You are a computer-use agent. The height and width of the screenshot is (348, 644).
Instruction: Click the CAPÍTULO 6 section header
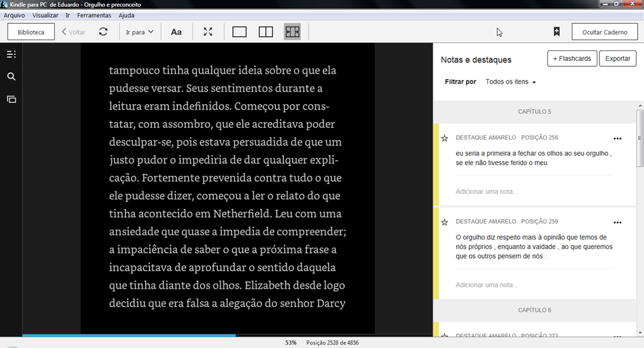[x=535, y=310]
